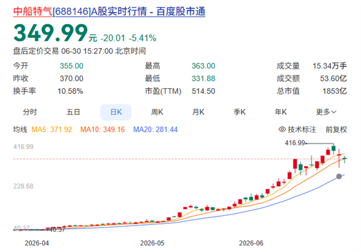Click the MA5: 371.92 indicator
361x252 pixels.
[52, 130]
